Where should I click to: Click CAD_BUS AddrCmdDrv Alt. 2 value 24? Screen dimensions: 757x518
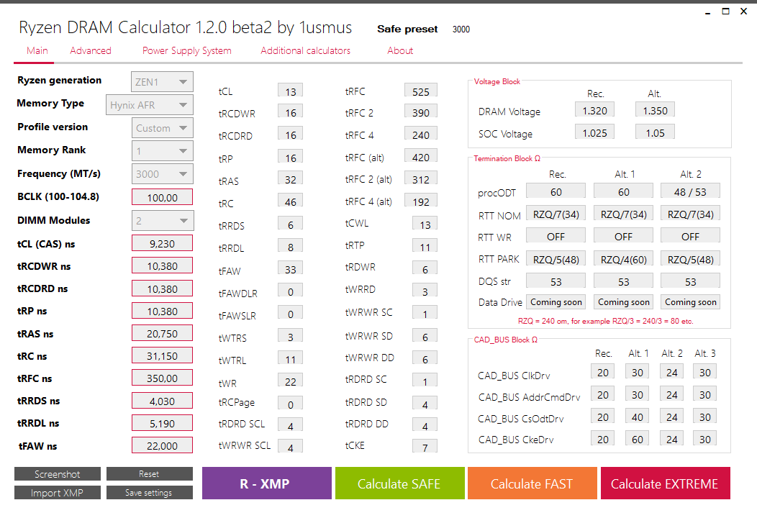[671, 394]
